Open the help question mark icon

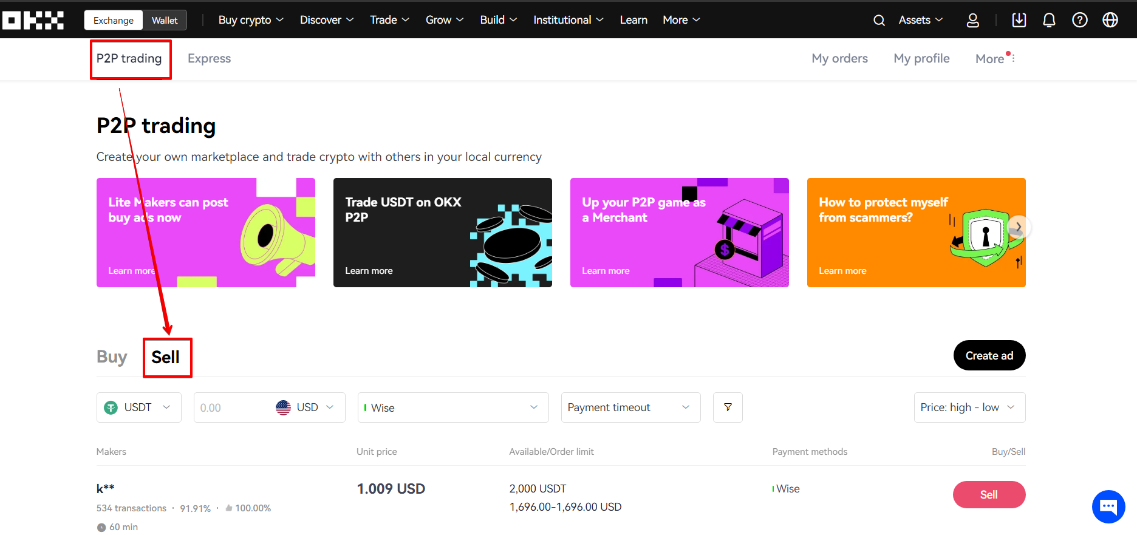click(1080, 20)
